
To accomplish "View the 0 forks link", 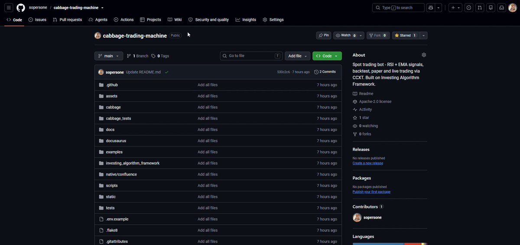I will 362,134.
